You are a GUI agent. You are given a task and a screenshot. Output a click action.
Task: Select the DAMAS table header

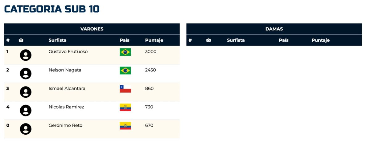(x=274, y=29)
